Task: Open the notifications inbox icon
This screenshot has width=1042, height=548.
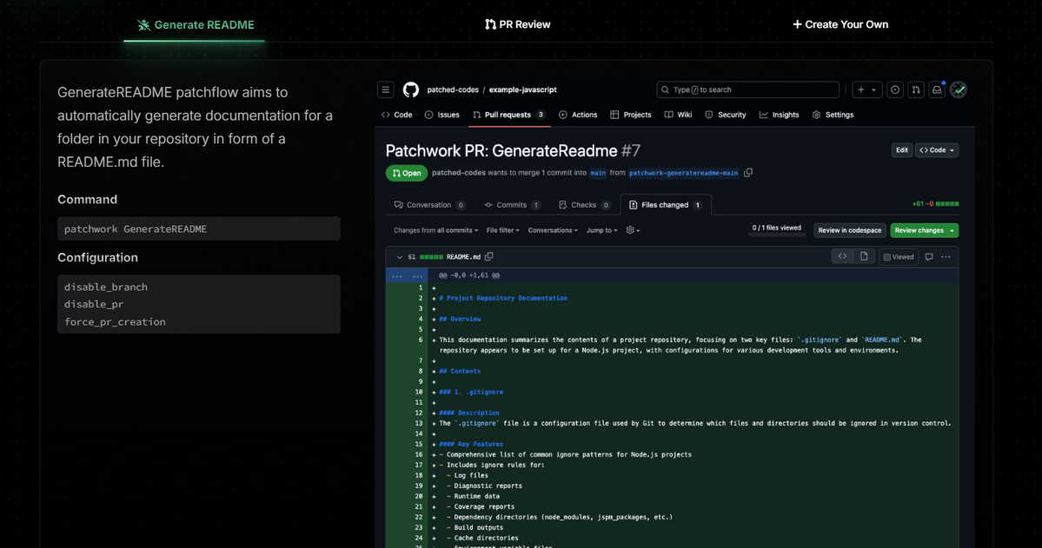Action: (x=937, y=89)
